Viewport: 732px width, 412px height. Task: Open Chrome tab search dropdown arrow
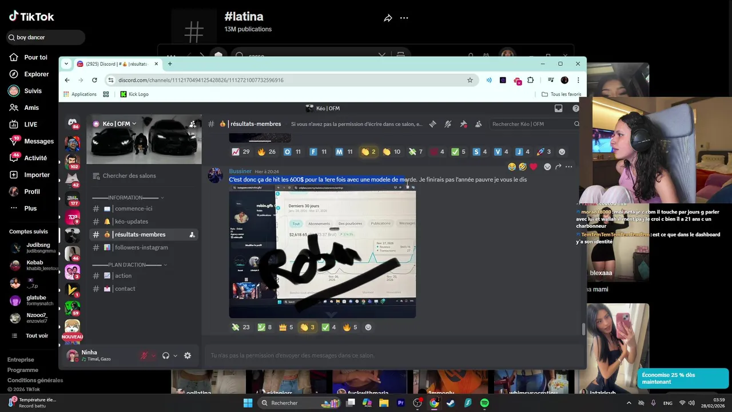tap(66, 64)
